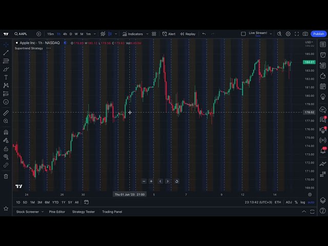
Task: Reset chart view with circular arrow
Action: 176,181
